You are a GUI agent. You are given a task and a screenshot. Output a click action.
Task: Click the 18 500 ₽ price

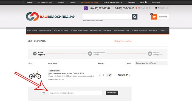click(x=123, y=75)
